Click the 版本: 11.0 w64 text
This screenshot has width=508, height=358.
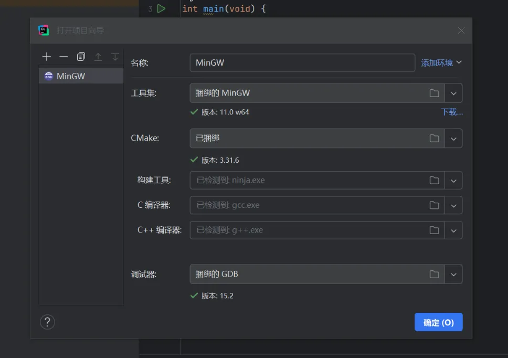click(225, 112)
